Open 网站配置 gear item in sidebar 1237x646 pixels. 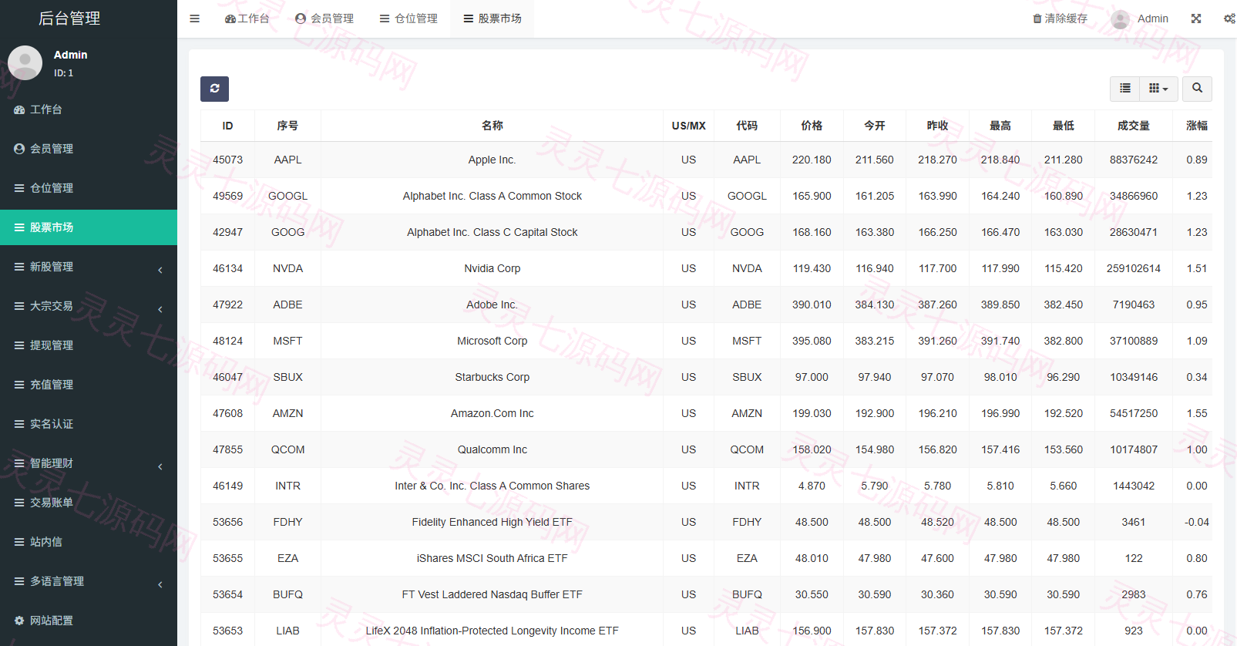89,621
